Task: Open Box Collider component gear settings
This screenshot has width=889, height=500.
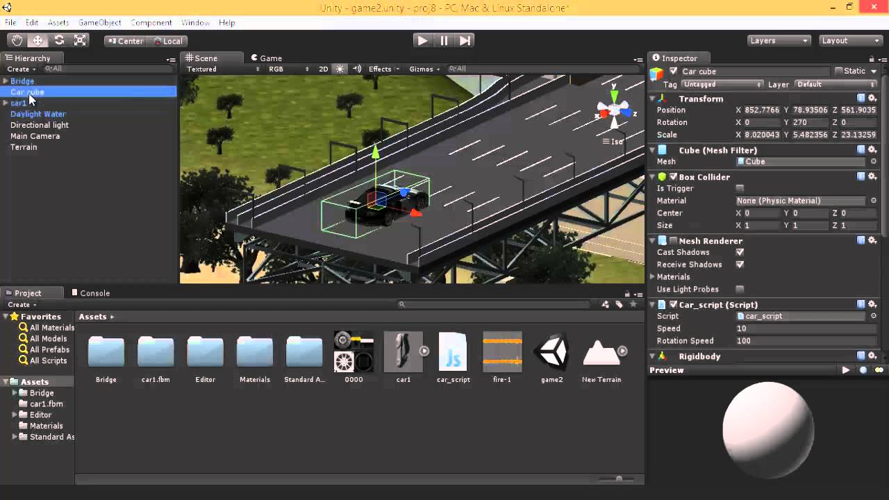Action: [x=872, y=177]
